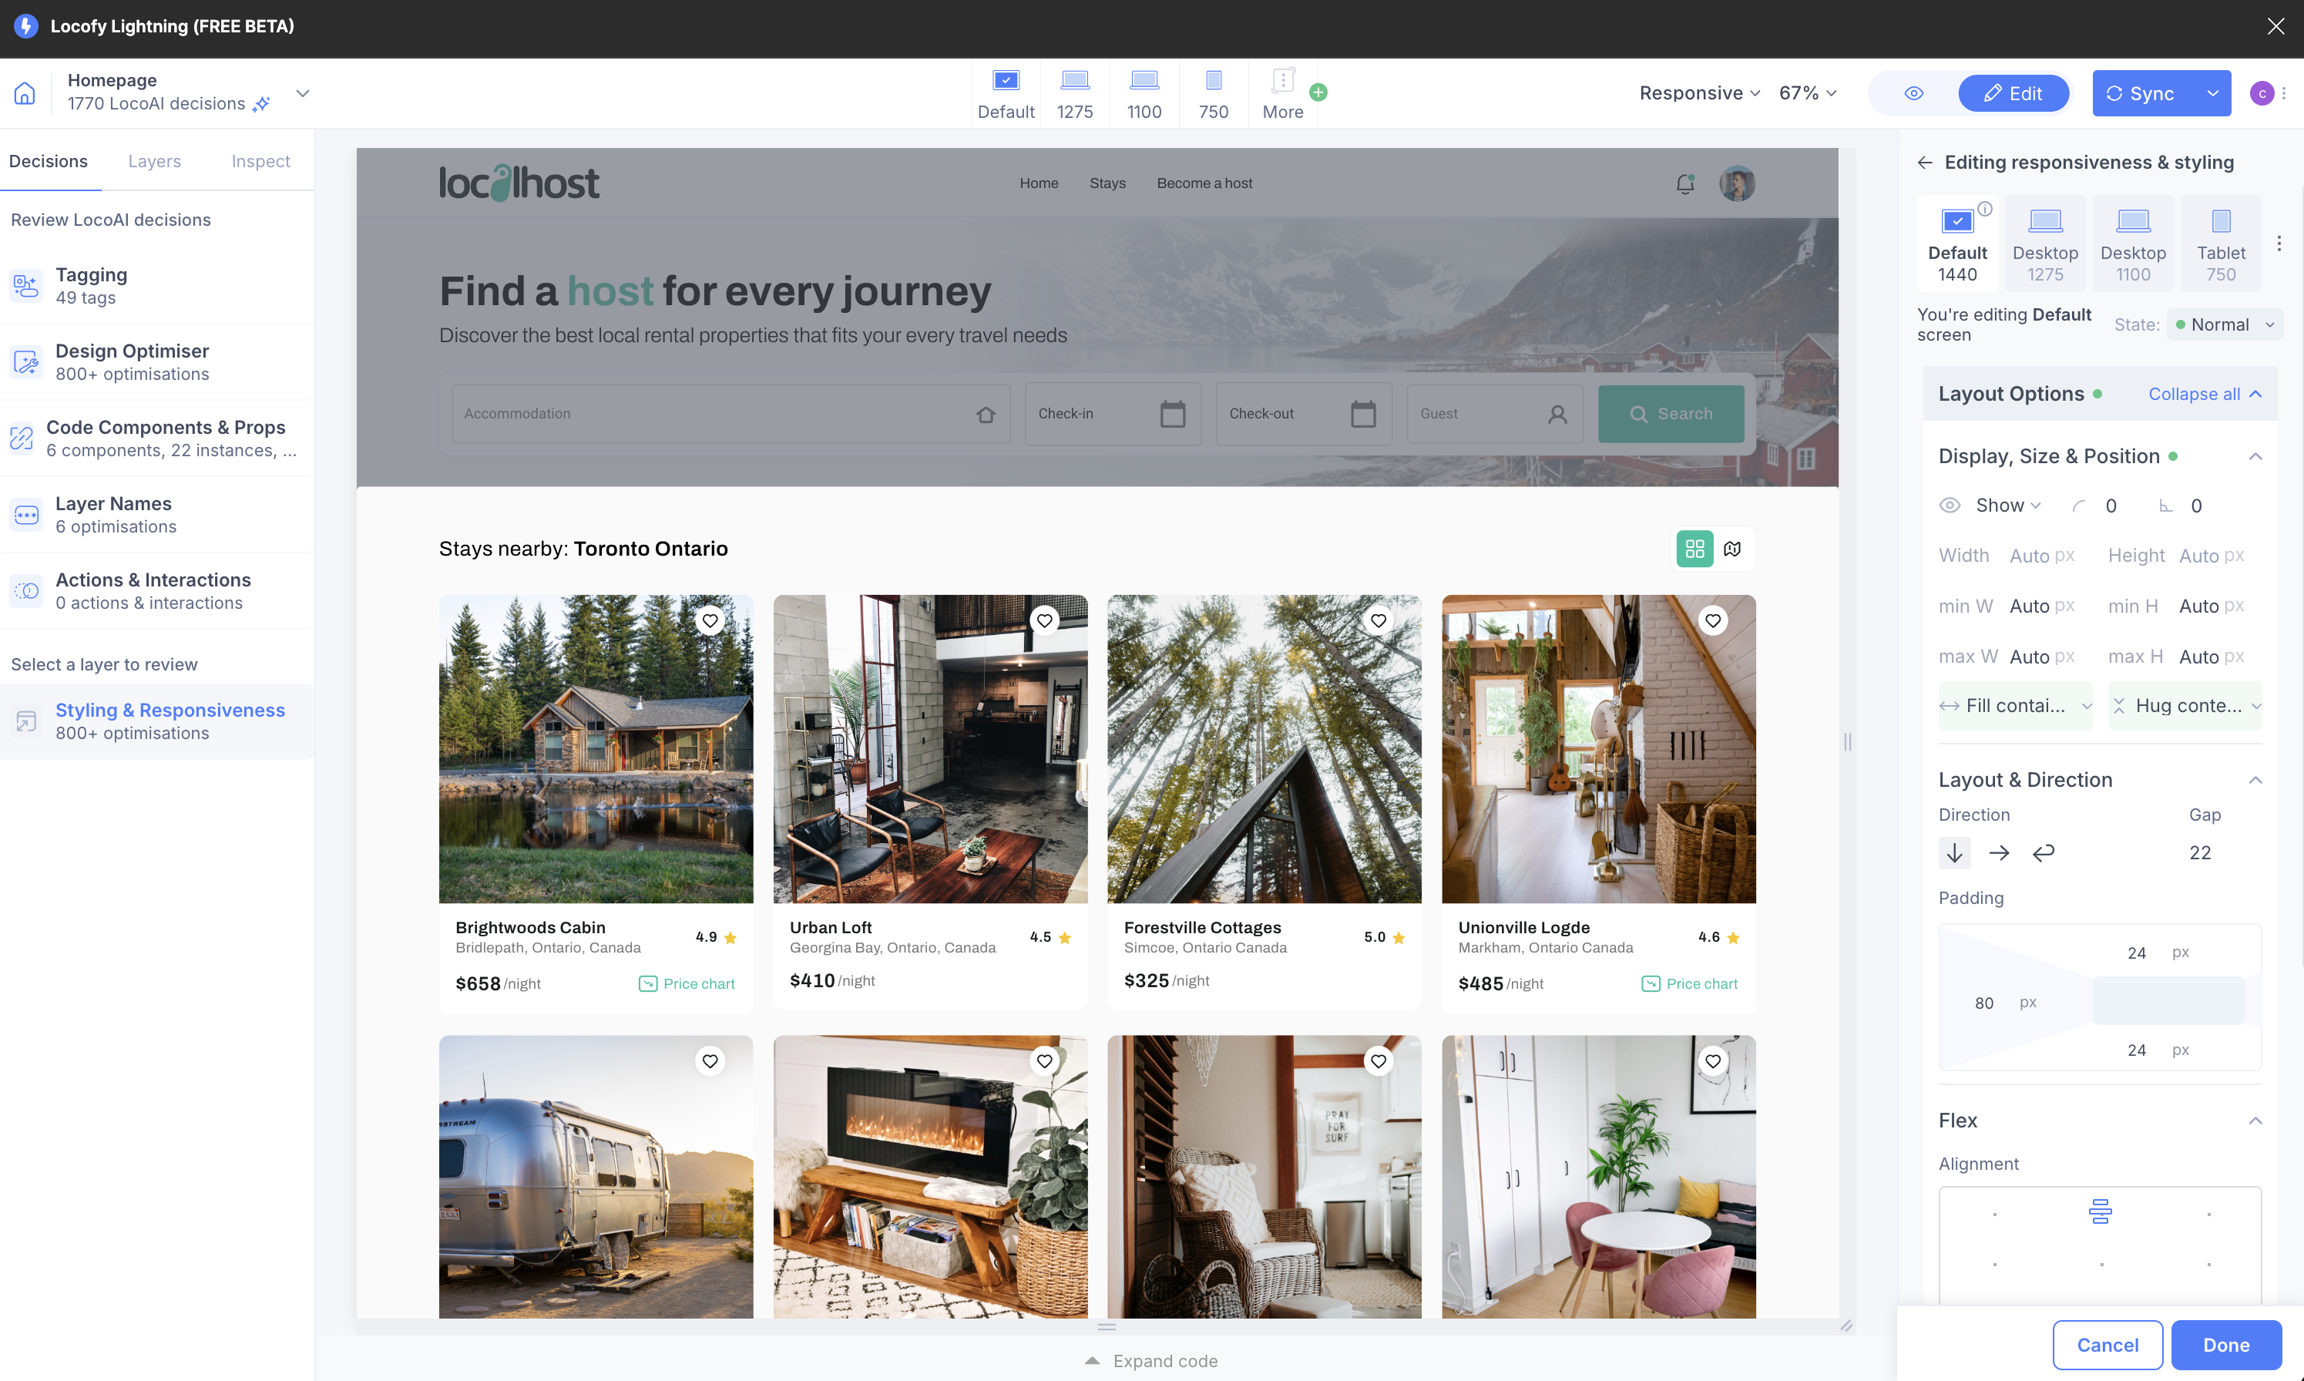Choose the Desktop 1275 screen card

2044,244
